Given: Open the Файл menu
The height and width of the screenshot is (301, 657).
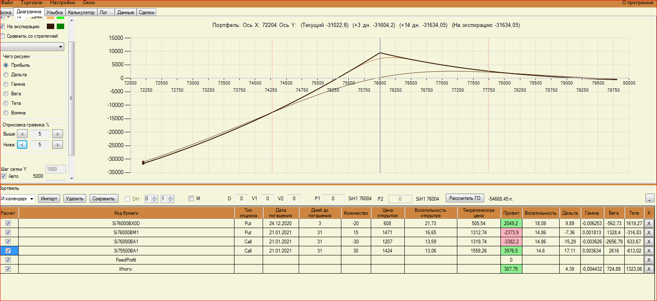Looking at the screenshot, I should tap(7, 3).
